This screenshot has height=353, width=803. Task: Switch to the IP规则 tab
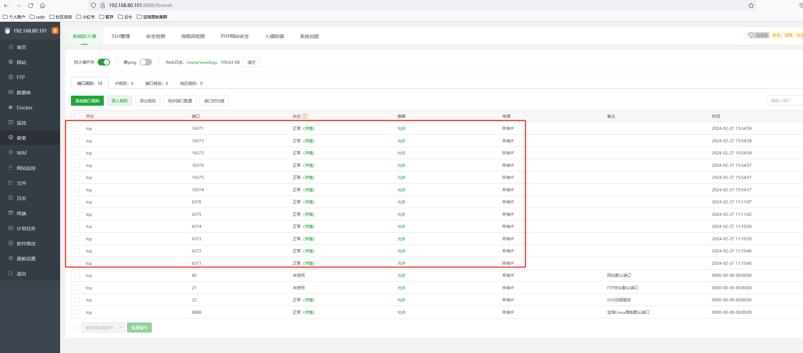click(124, 83)
